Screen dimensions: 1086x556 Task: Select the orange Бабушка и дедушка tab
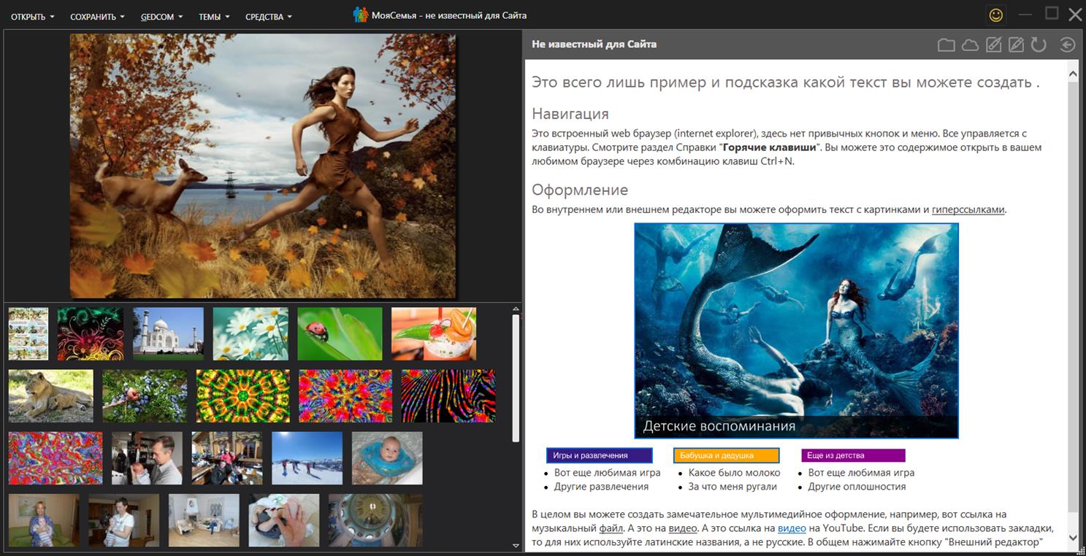(726, 455)
